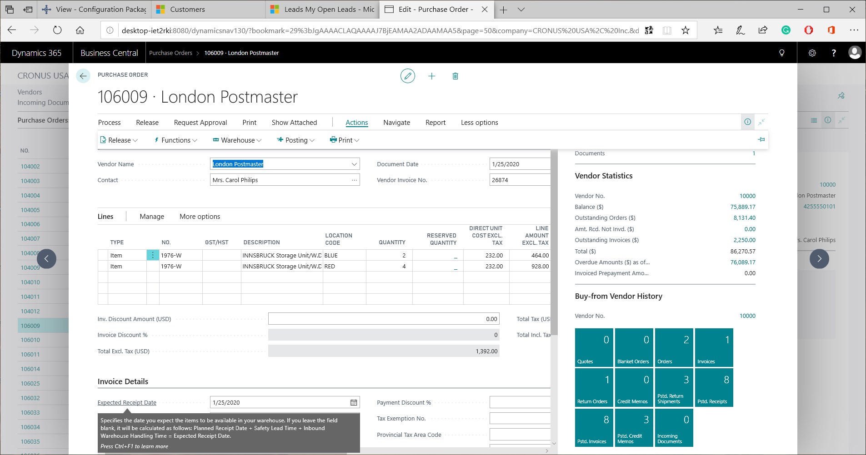Open the Report menu
This screenshot has width=866, height=455.
[x=436, y=123]
